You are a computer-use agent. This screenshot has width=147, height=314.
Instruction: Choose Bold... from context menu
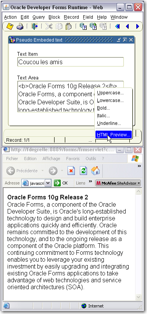tap(113, 108)
